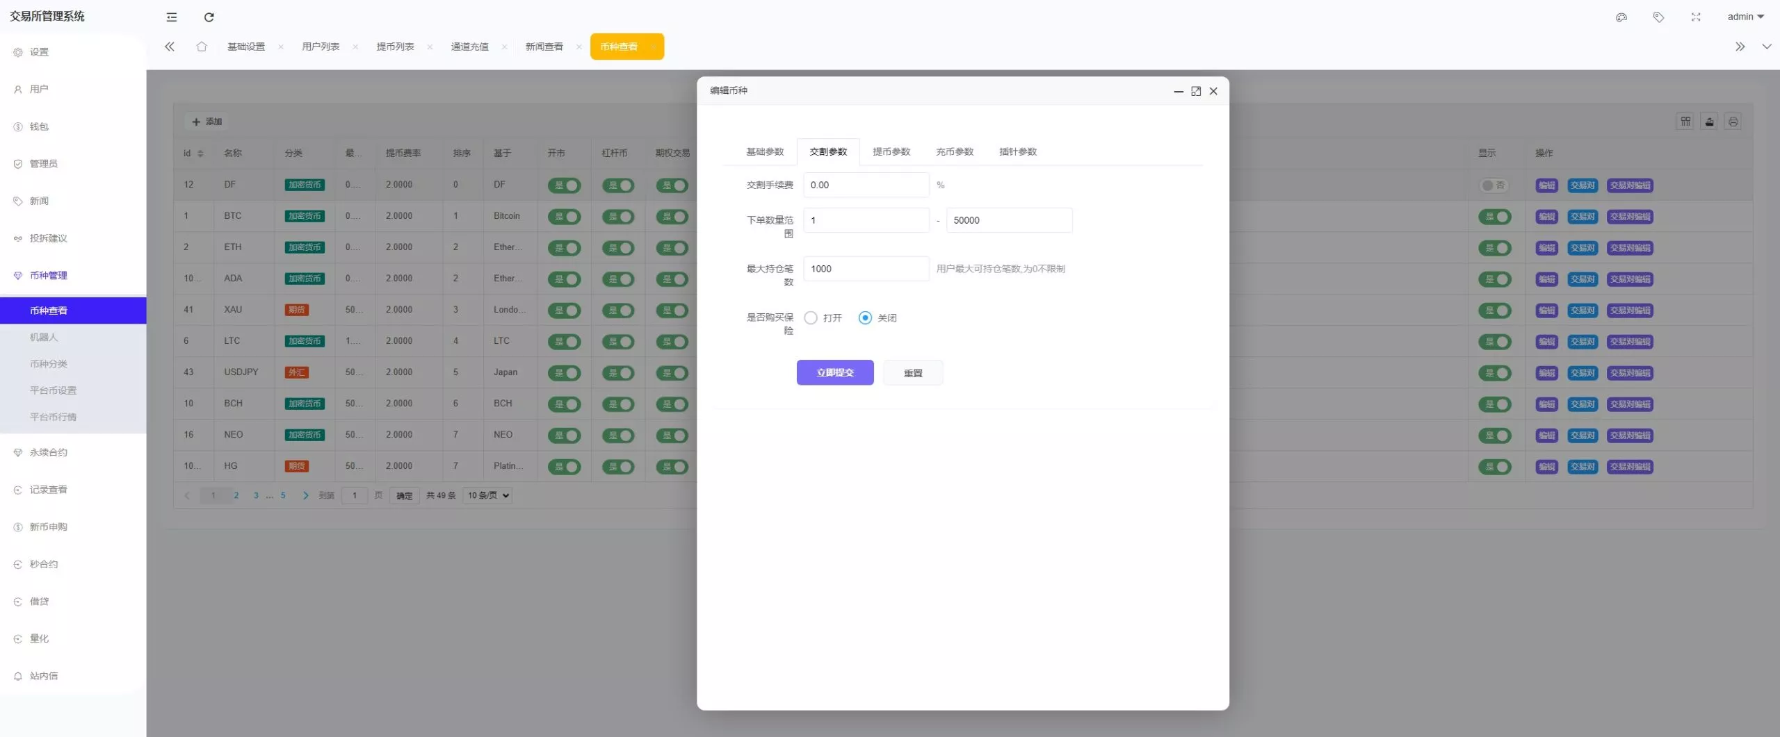Open the export icon above the table
This screenshot has width=1780, height=737.
click(1710, 122)
